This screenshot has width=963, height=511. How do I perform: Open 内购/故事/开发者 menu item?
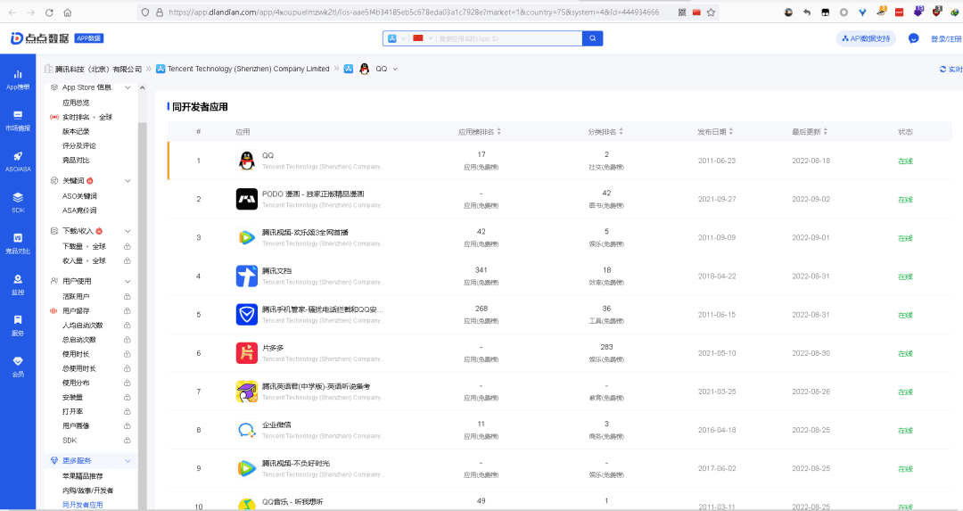[87, 490]
